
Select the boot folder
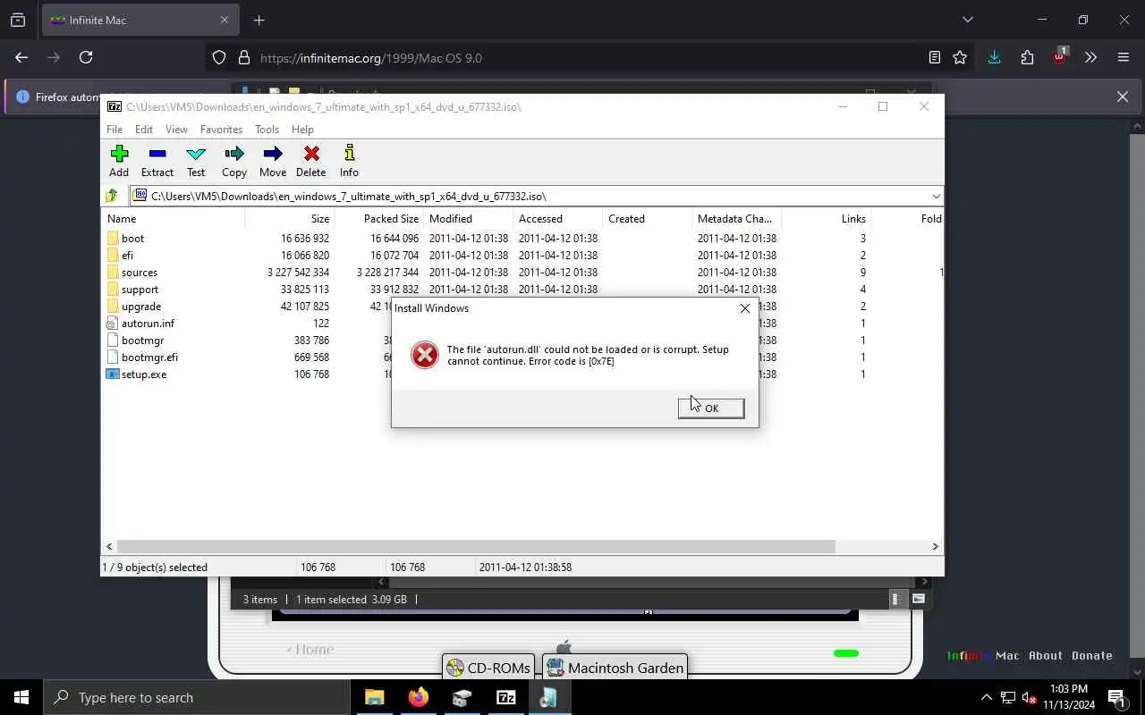click(x=133, y=239)
